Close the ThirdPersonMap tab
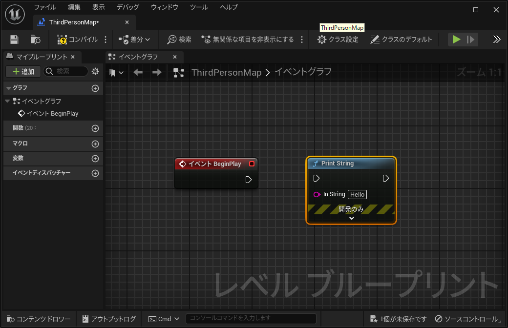 (127, 22)
